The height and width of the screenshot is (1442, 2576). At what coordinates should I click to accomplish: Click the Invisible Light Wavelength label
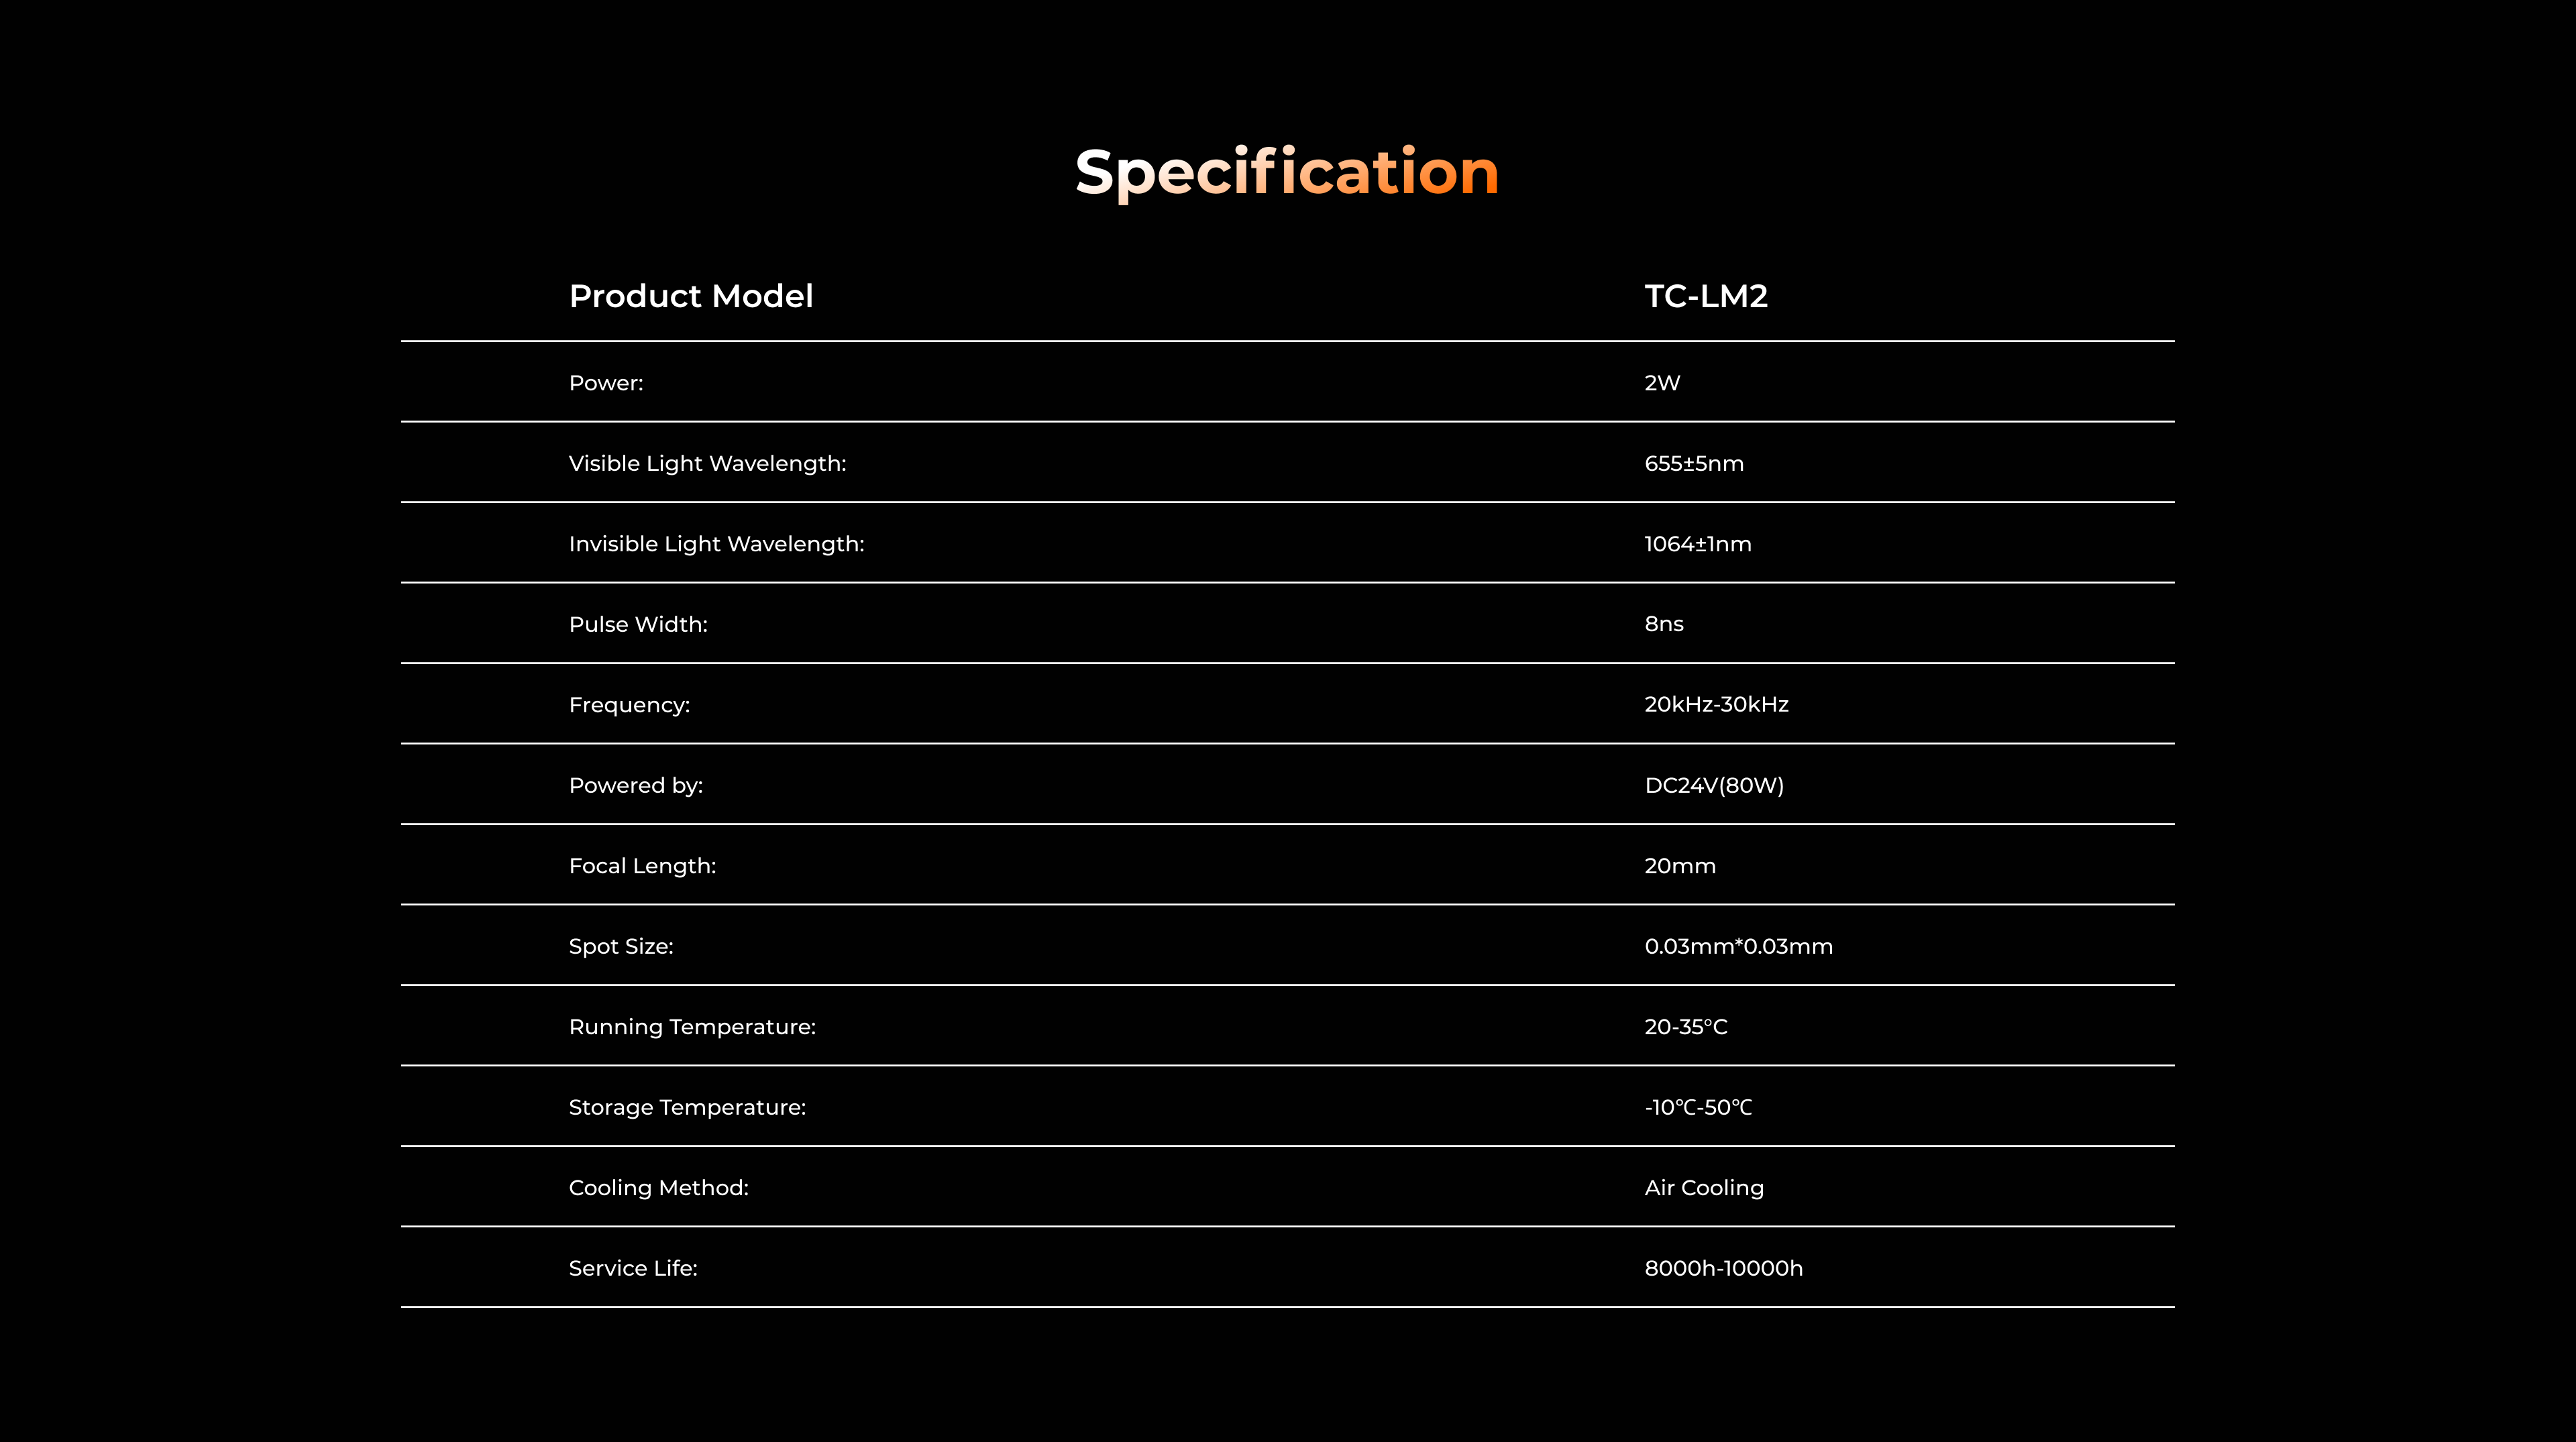716,544
